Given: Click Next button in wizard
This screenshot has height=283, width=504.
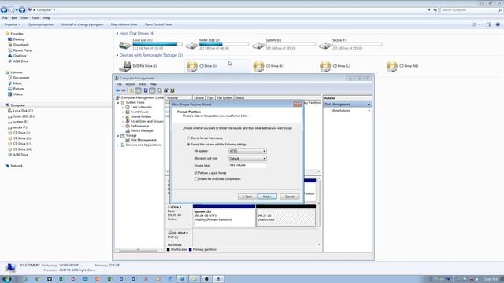Looking at the screenshot, I should (267, 197).
